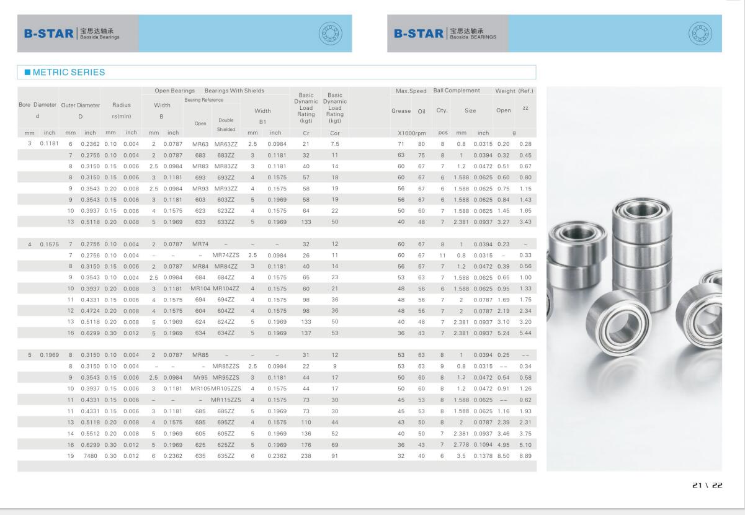Click the Outer Diameter column header
Image resolution: width=745 pixels, height=515 pixels.
[x=80, y=105]
